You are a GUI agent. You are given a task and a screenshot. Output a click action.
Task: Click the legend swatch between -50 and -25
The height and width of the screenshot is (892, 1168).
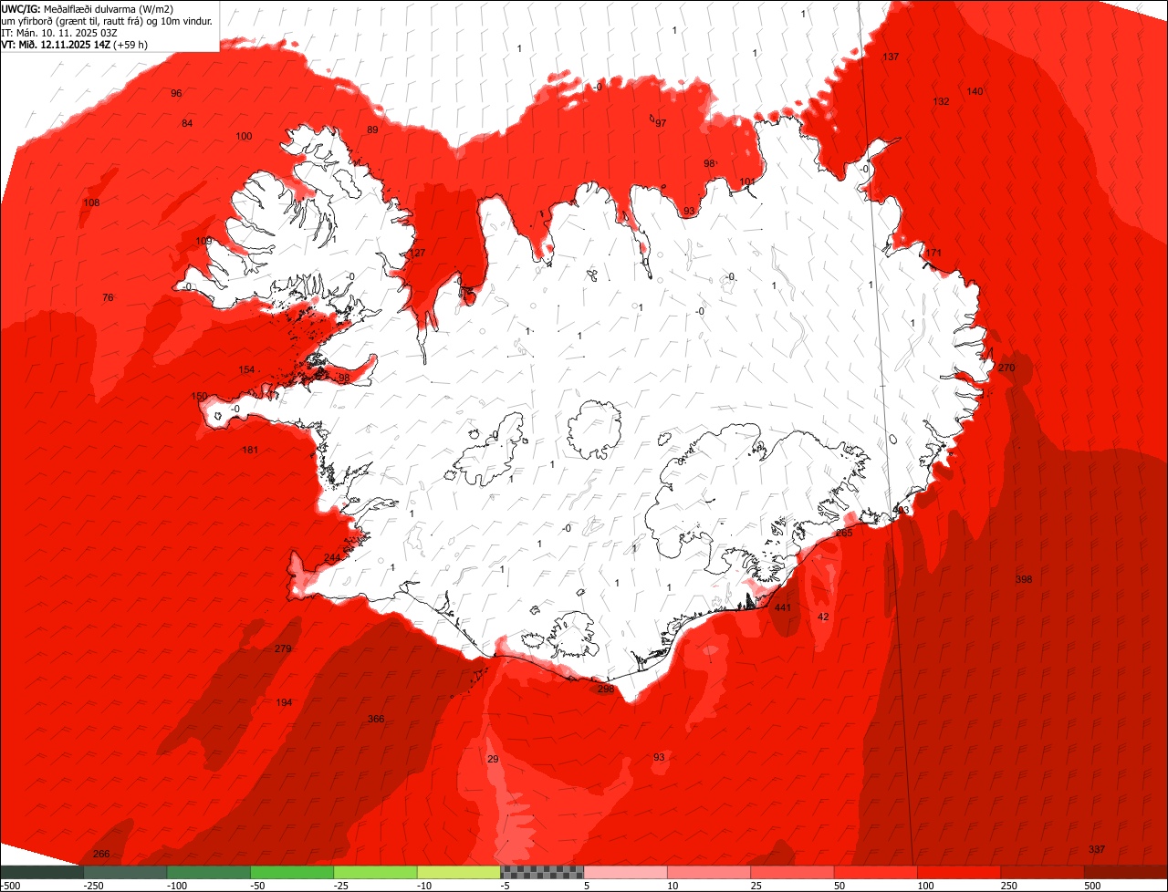[x=292, y=872]
